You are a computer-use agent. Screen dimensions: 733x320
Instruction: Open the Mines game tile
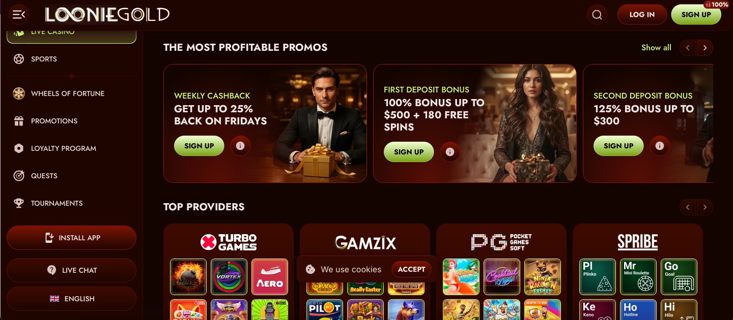(188, 277)
